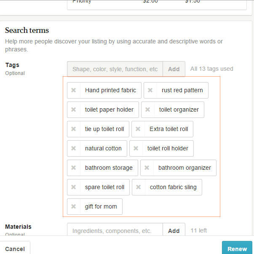Remove the 'bathroom organizer' tag
The width and height of the screenshot is (254, 254).
[x=147, y=168]
